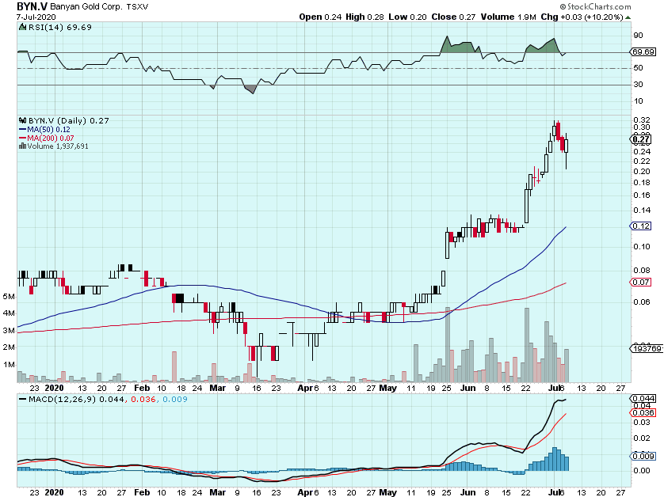Click the Low 0.20 value
The image size is (664, 497).
pyautogui.click(x=407, y=17)
